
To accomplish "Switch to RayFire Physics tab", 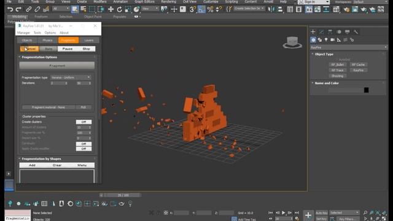I will click(x=47, y=40).
